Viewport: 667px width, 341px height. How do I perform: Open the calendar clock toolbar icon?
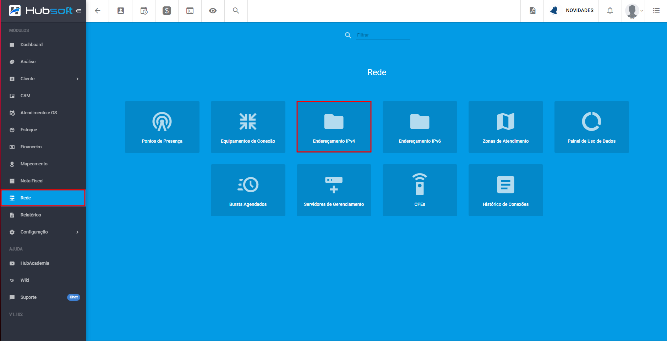pyautogui.click(x=144, y=11)
